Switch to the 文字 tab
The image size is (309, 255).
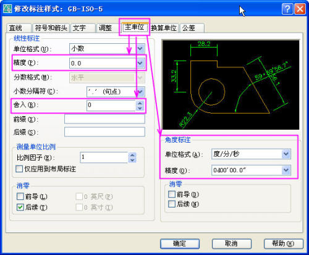pos(83,28)
